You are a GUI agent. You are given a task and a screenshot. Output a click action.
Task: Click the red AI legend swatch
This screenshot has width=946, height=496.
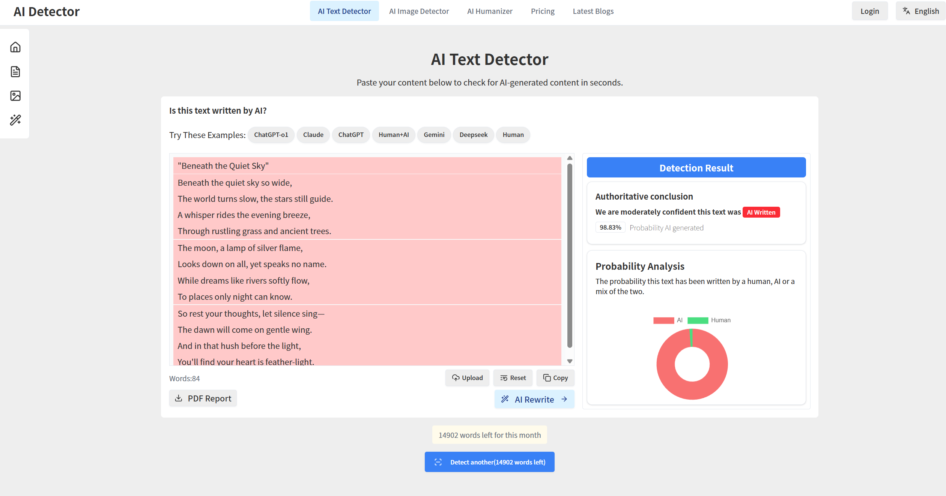(663, 320)
